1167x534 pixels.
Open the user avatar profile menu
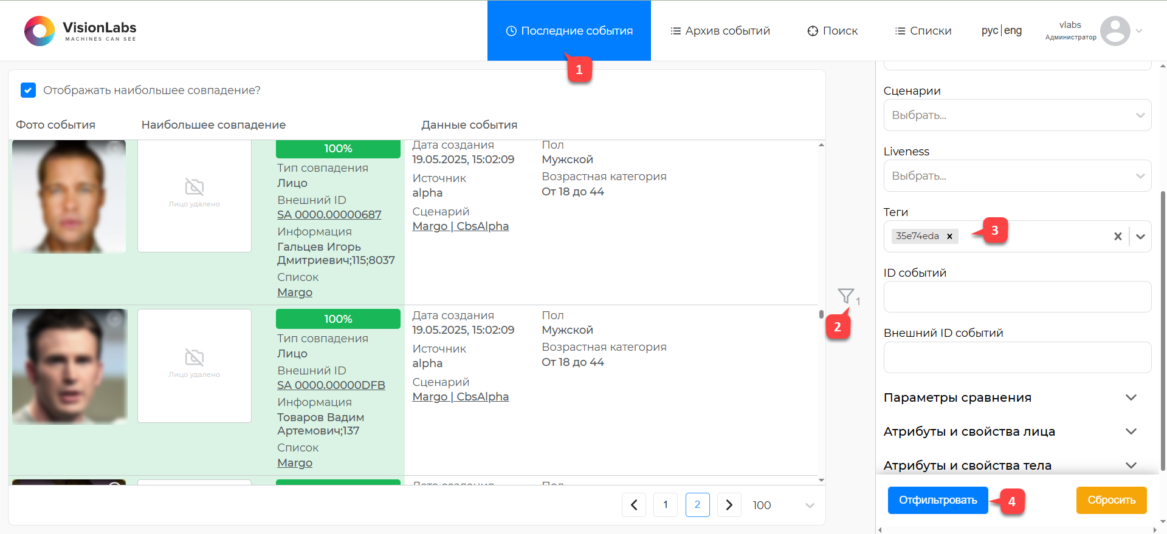pyautogui.click(x=1115, y=31)
